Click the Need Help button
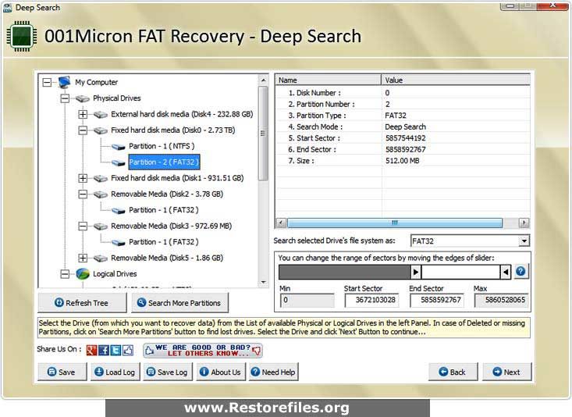The image size is (572, 417). coord(273,372)
